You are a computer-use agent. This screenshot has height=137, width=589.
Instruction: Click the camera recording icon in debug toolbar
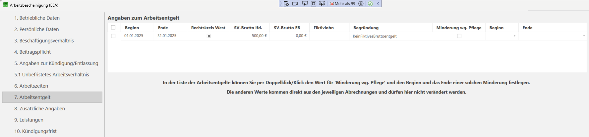(295, 4)
